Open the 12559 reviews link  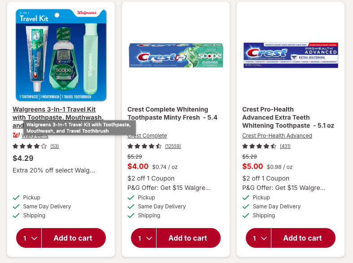click(x=173, y=146)
